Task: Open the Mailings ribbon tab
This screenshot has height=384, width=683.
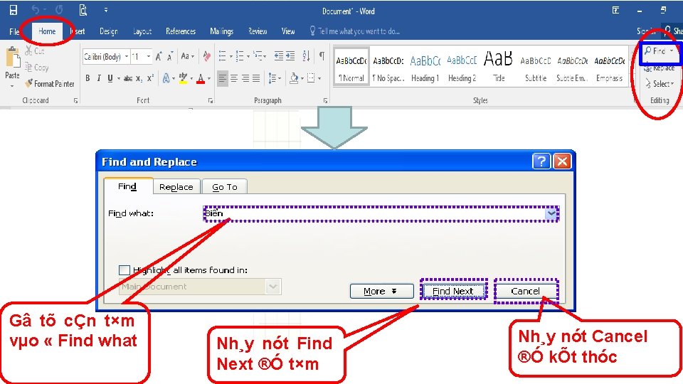Action: pos(221,31)
